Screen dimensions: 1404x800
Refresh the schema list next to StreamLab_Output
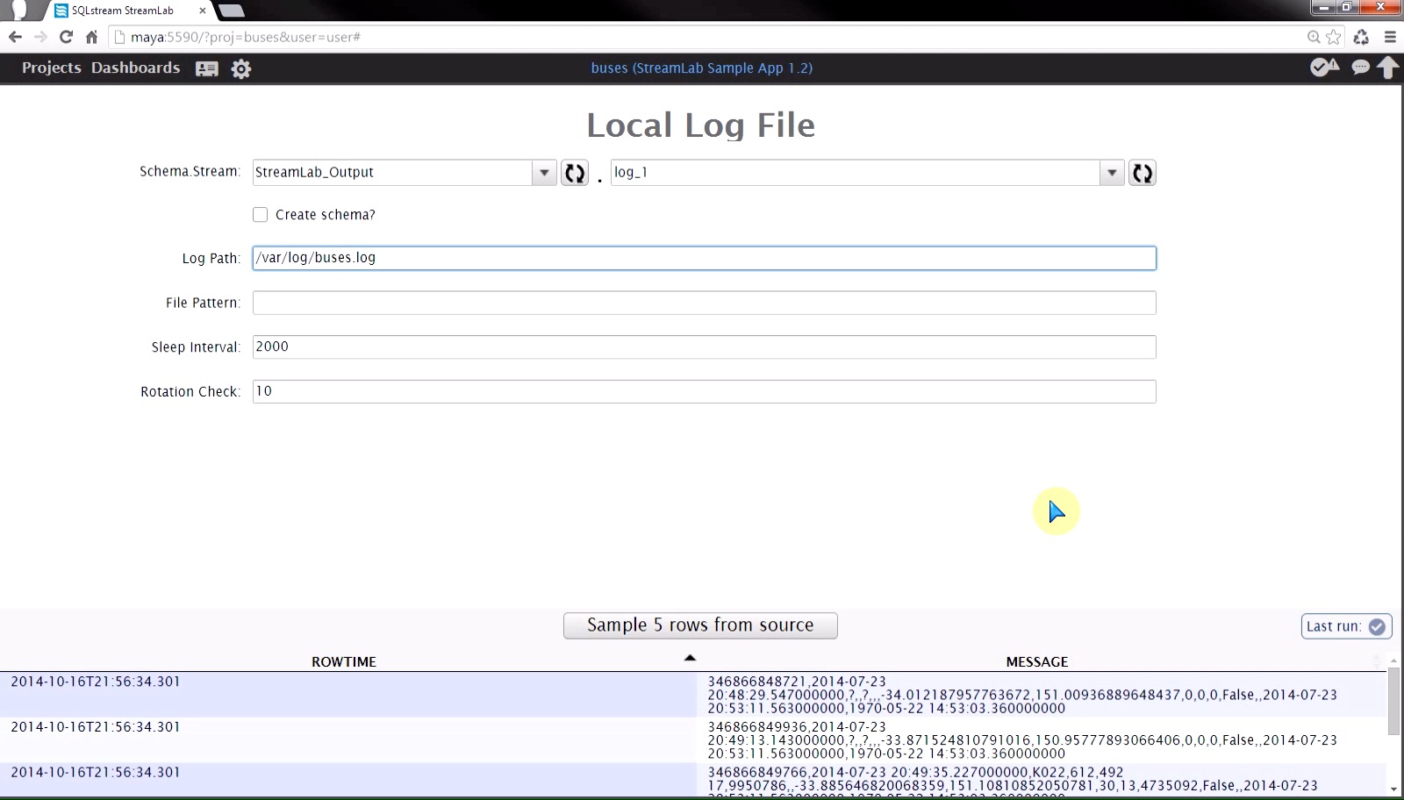[575, 173]
